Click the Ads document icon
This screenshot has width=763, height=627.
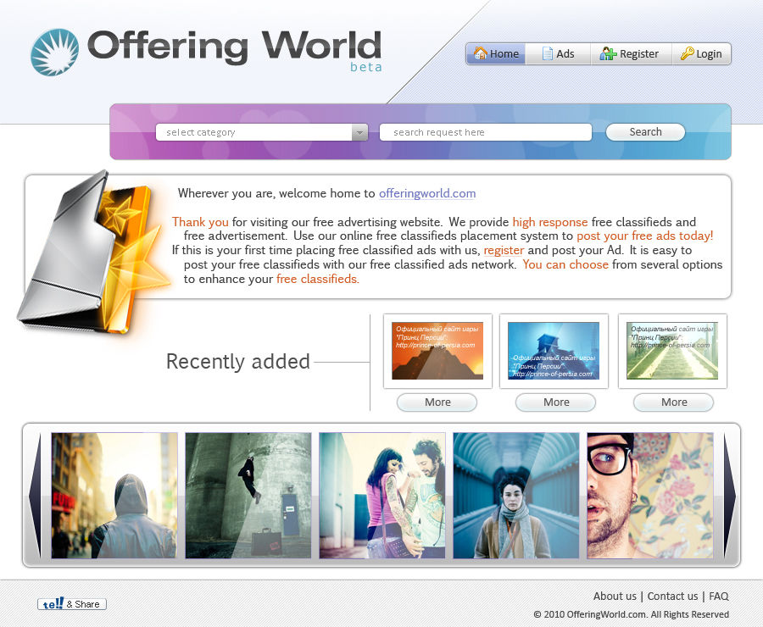(546, 53)
